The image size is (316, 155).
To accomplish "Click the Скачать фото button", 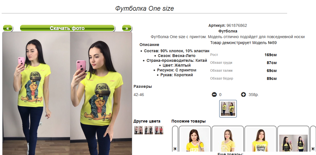I will pos(67,28).
